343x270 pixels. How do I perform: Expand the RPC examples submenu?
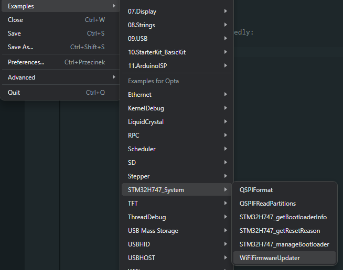[177, 136]
